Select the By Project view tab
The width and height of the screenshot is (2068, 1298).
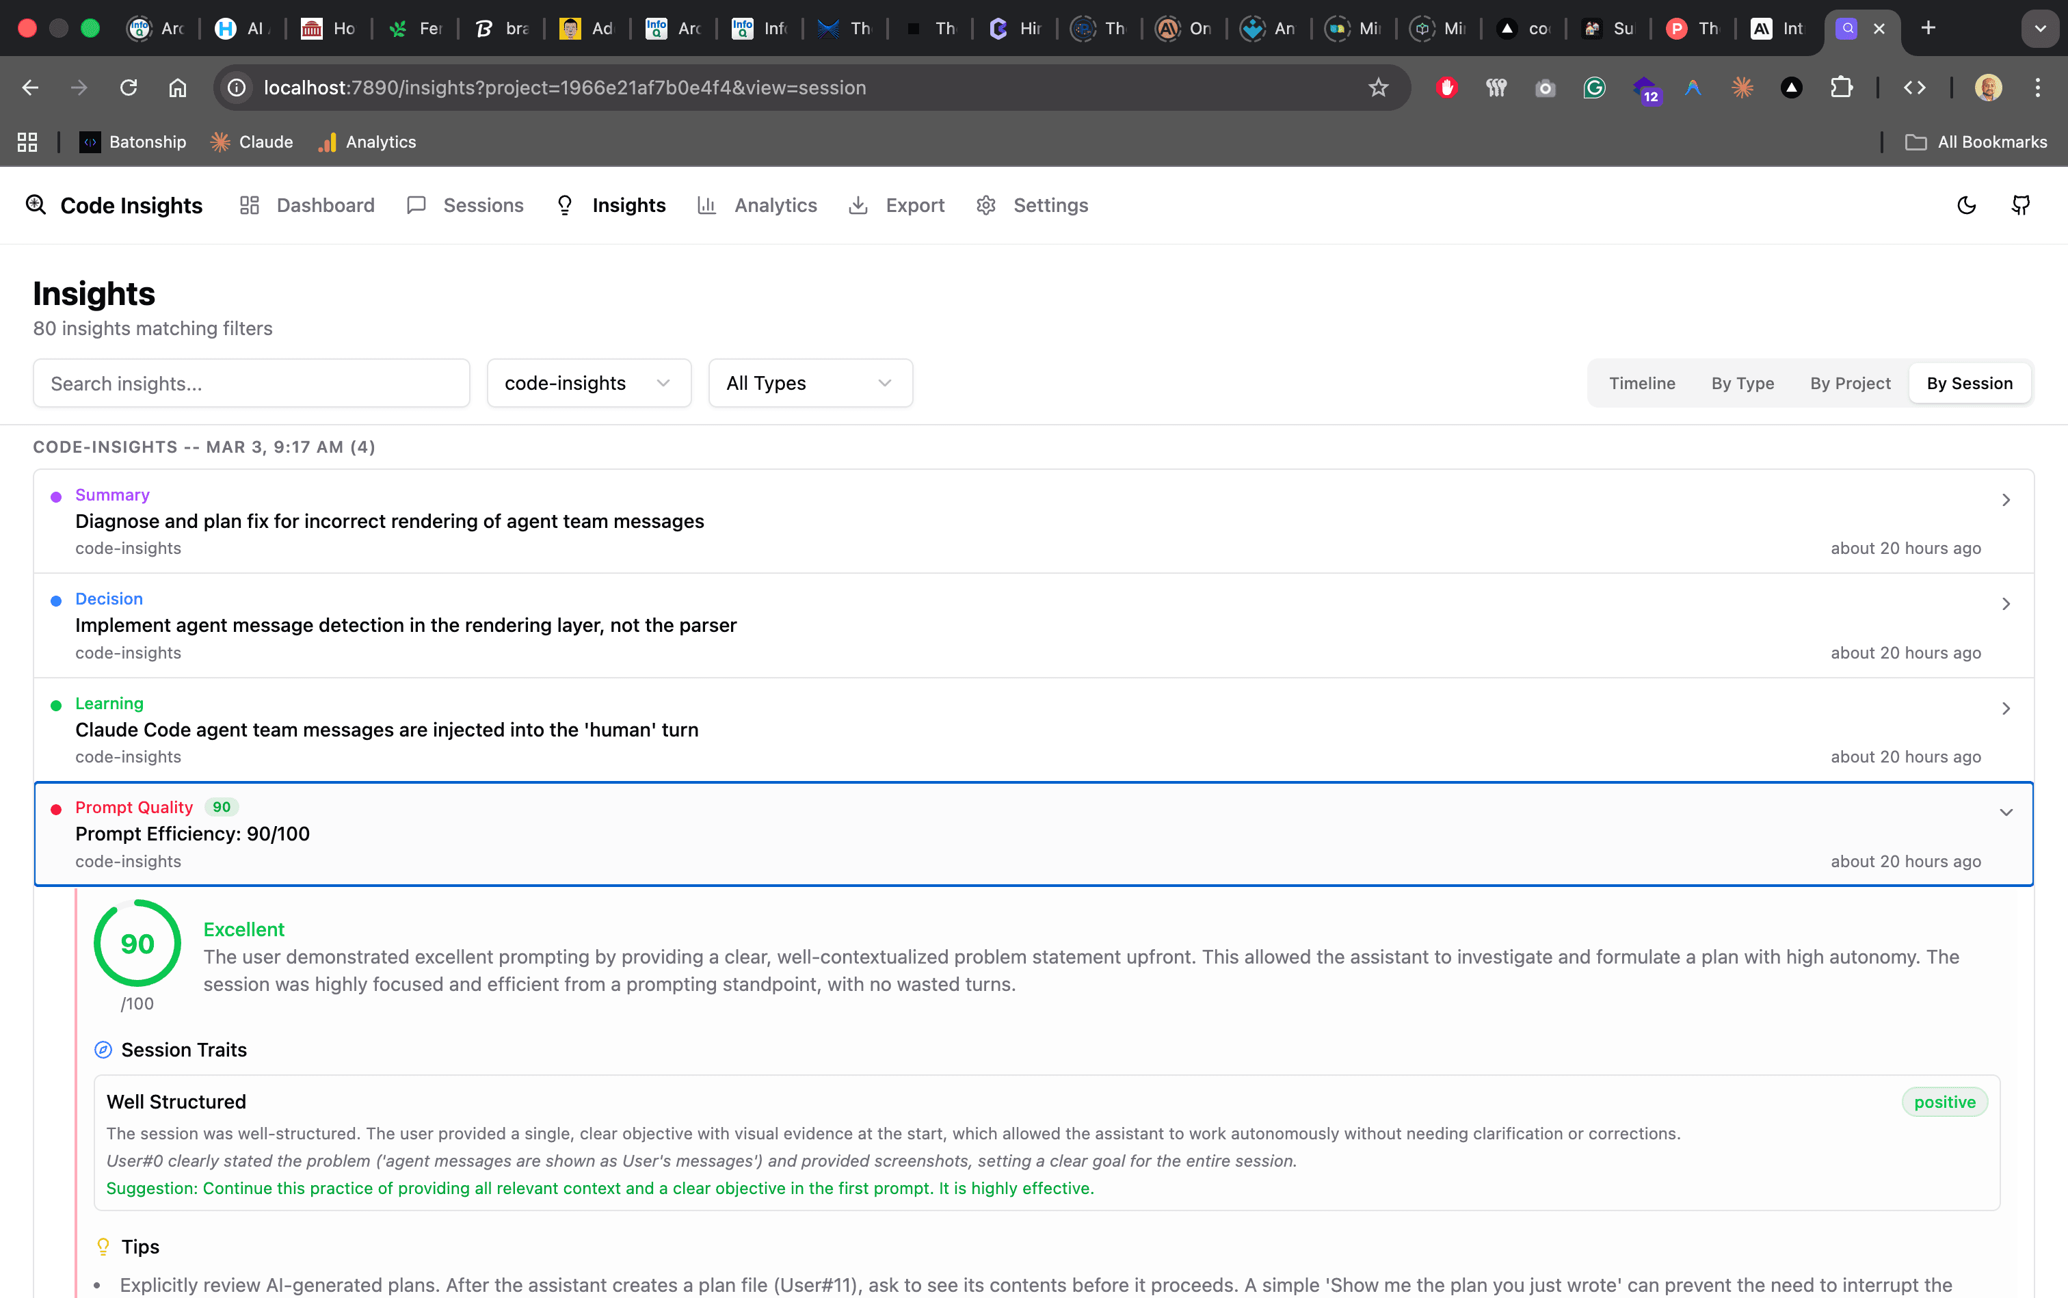pyautogui.click(x=1850, y=383)
